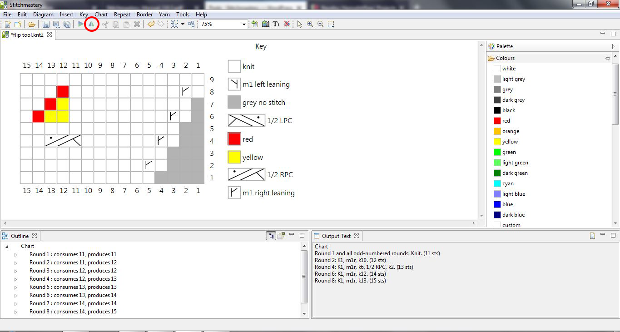Click the Open folder toolbar icon
The width and height of the screenshot is (620, 332).
(32, 24)
